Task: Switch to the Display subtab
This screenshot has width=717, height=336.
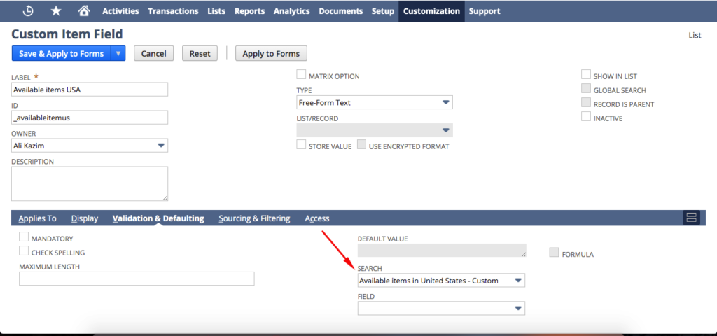Action: [x=85, y=218]
